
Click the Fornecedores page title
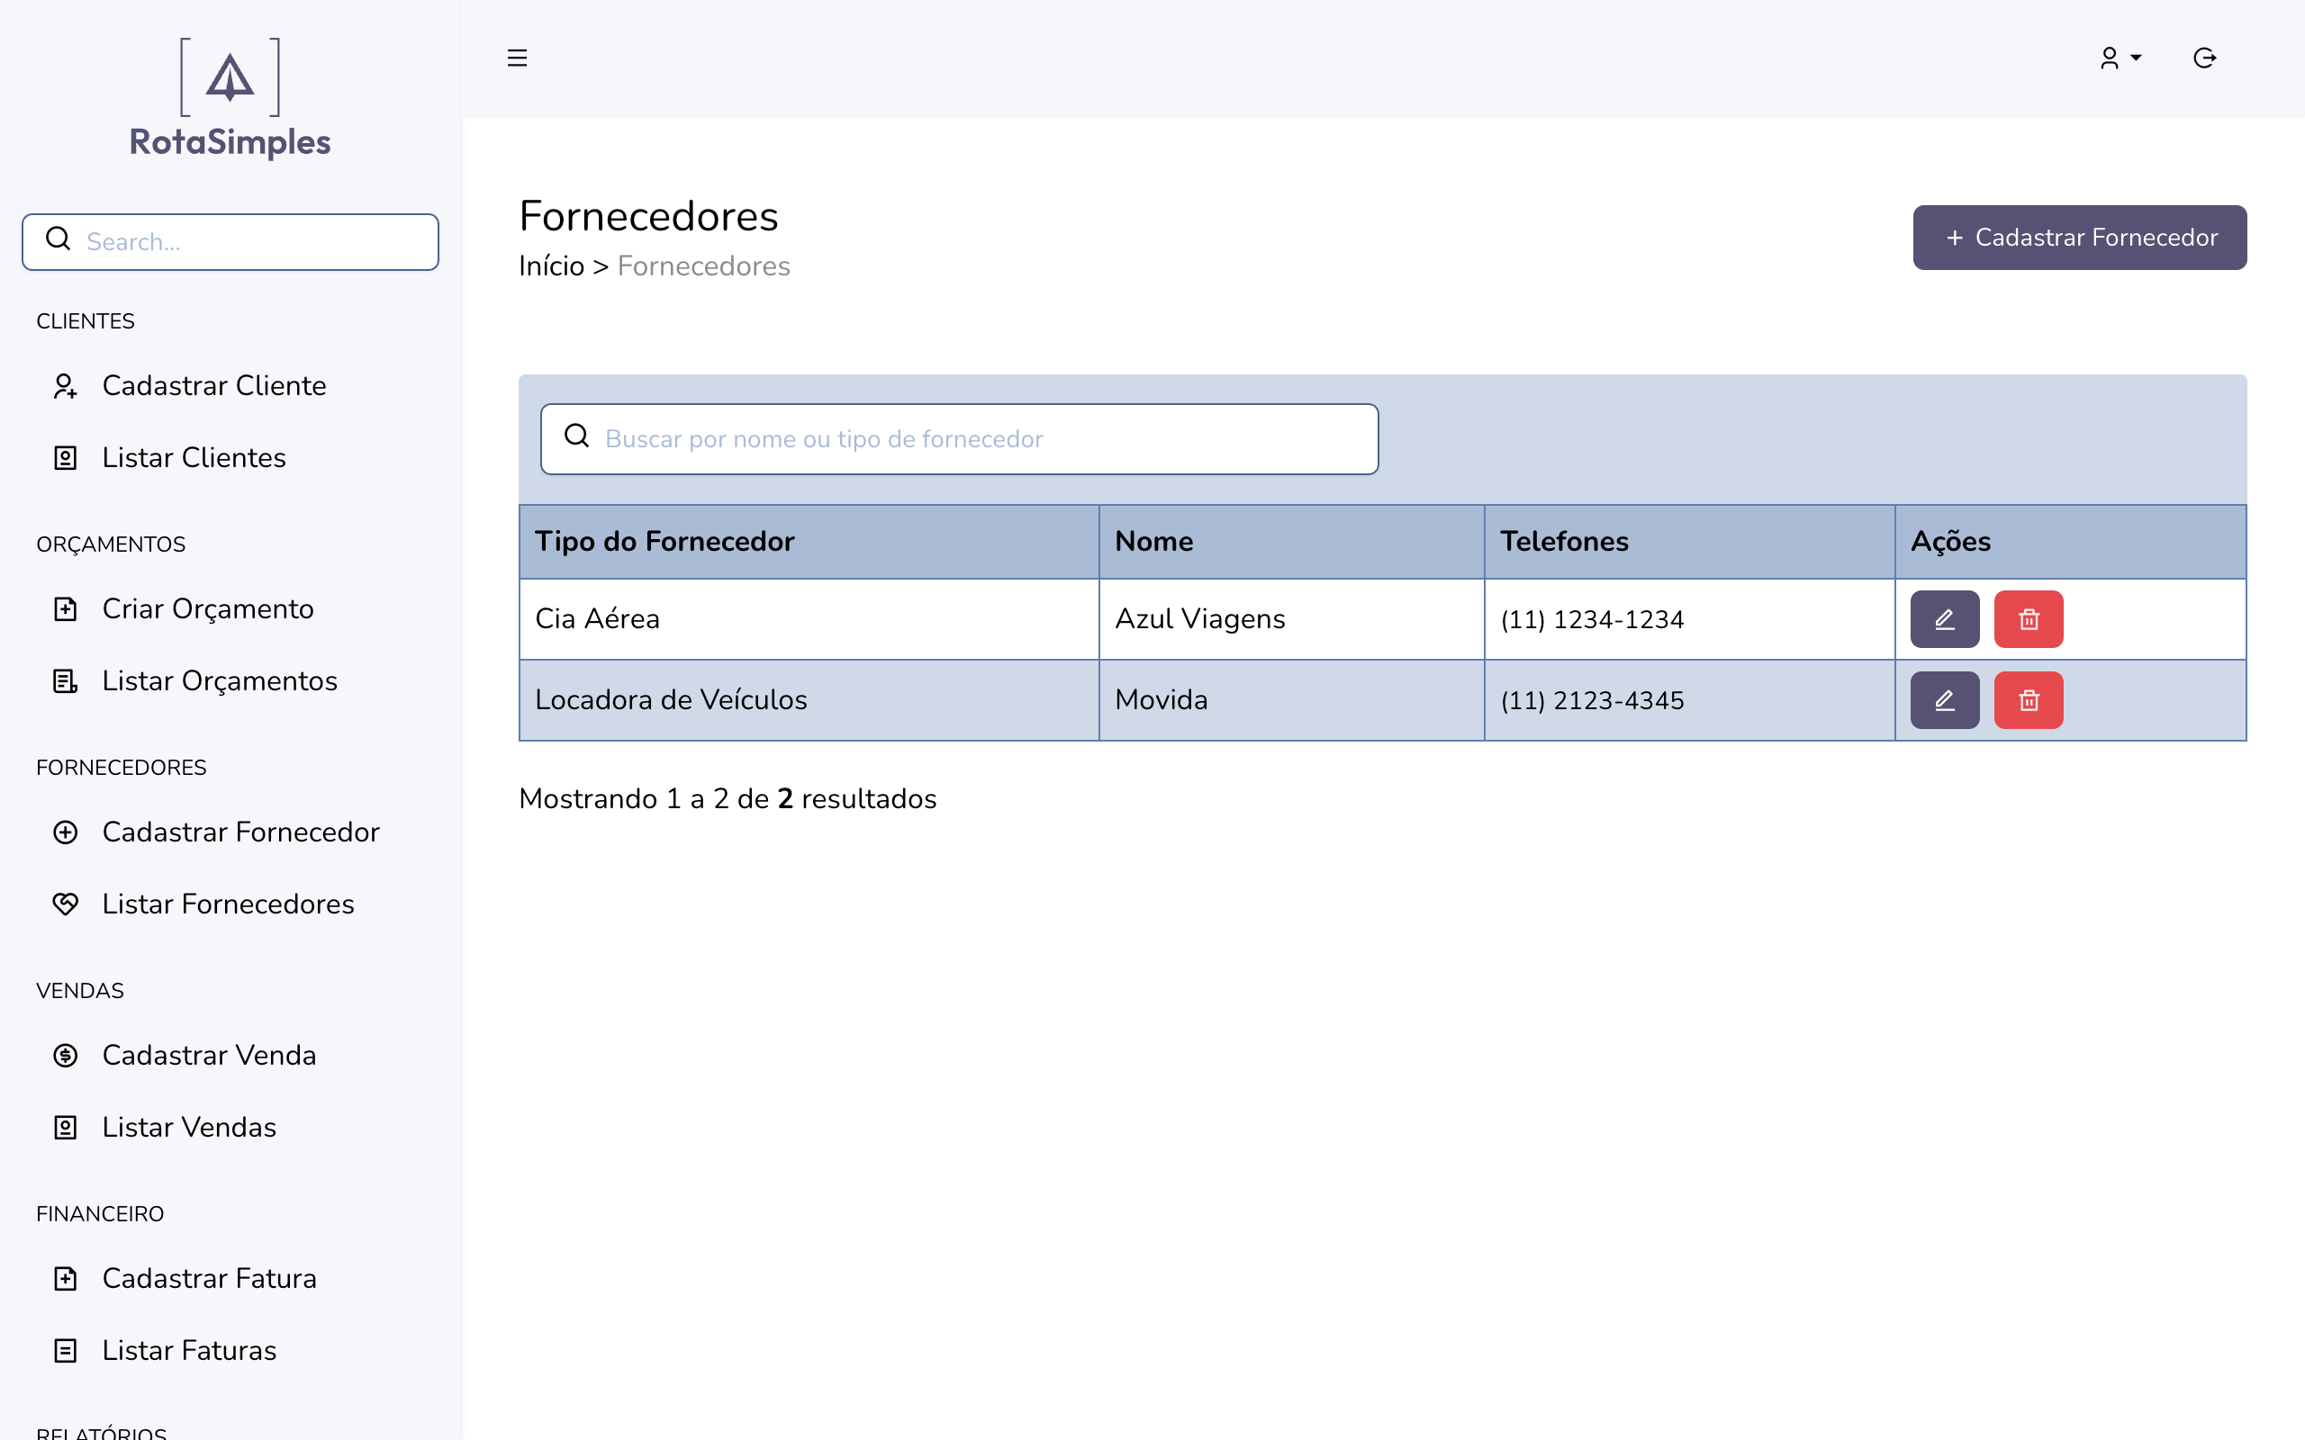[648, 216]
